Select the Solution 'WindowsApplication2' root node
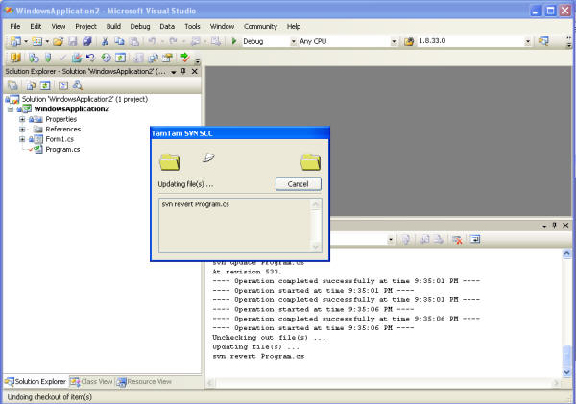 point(84,99)
